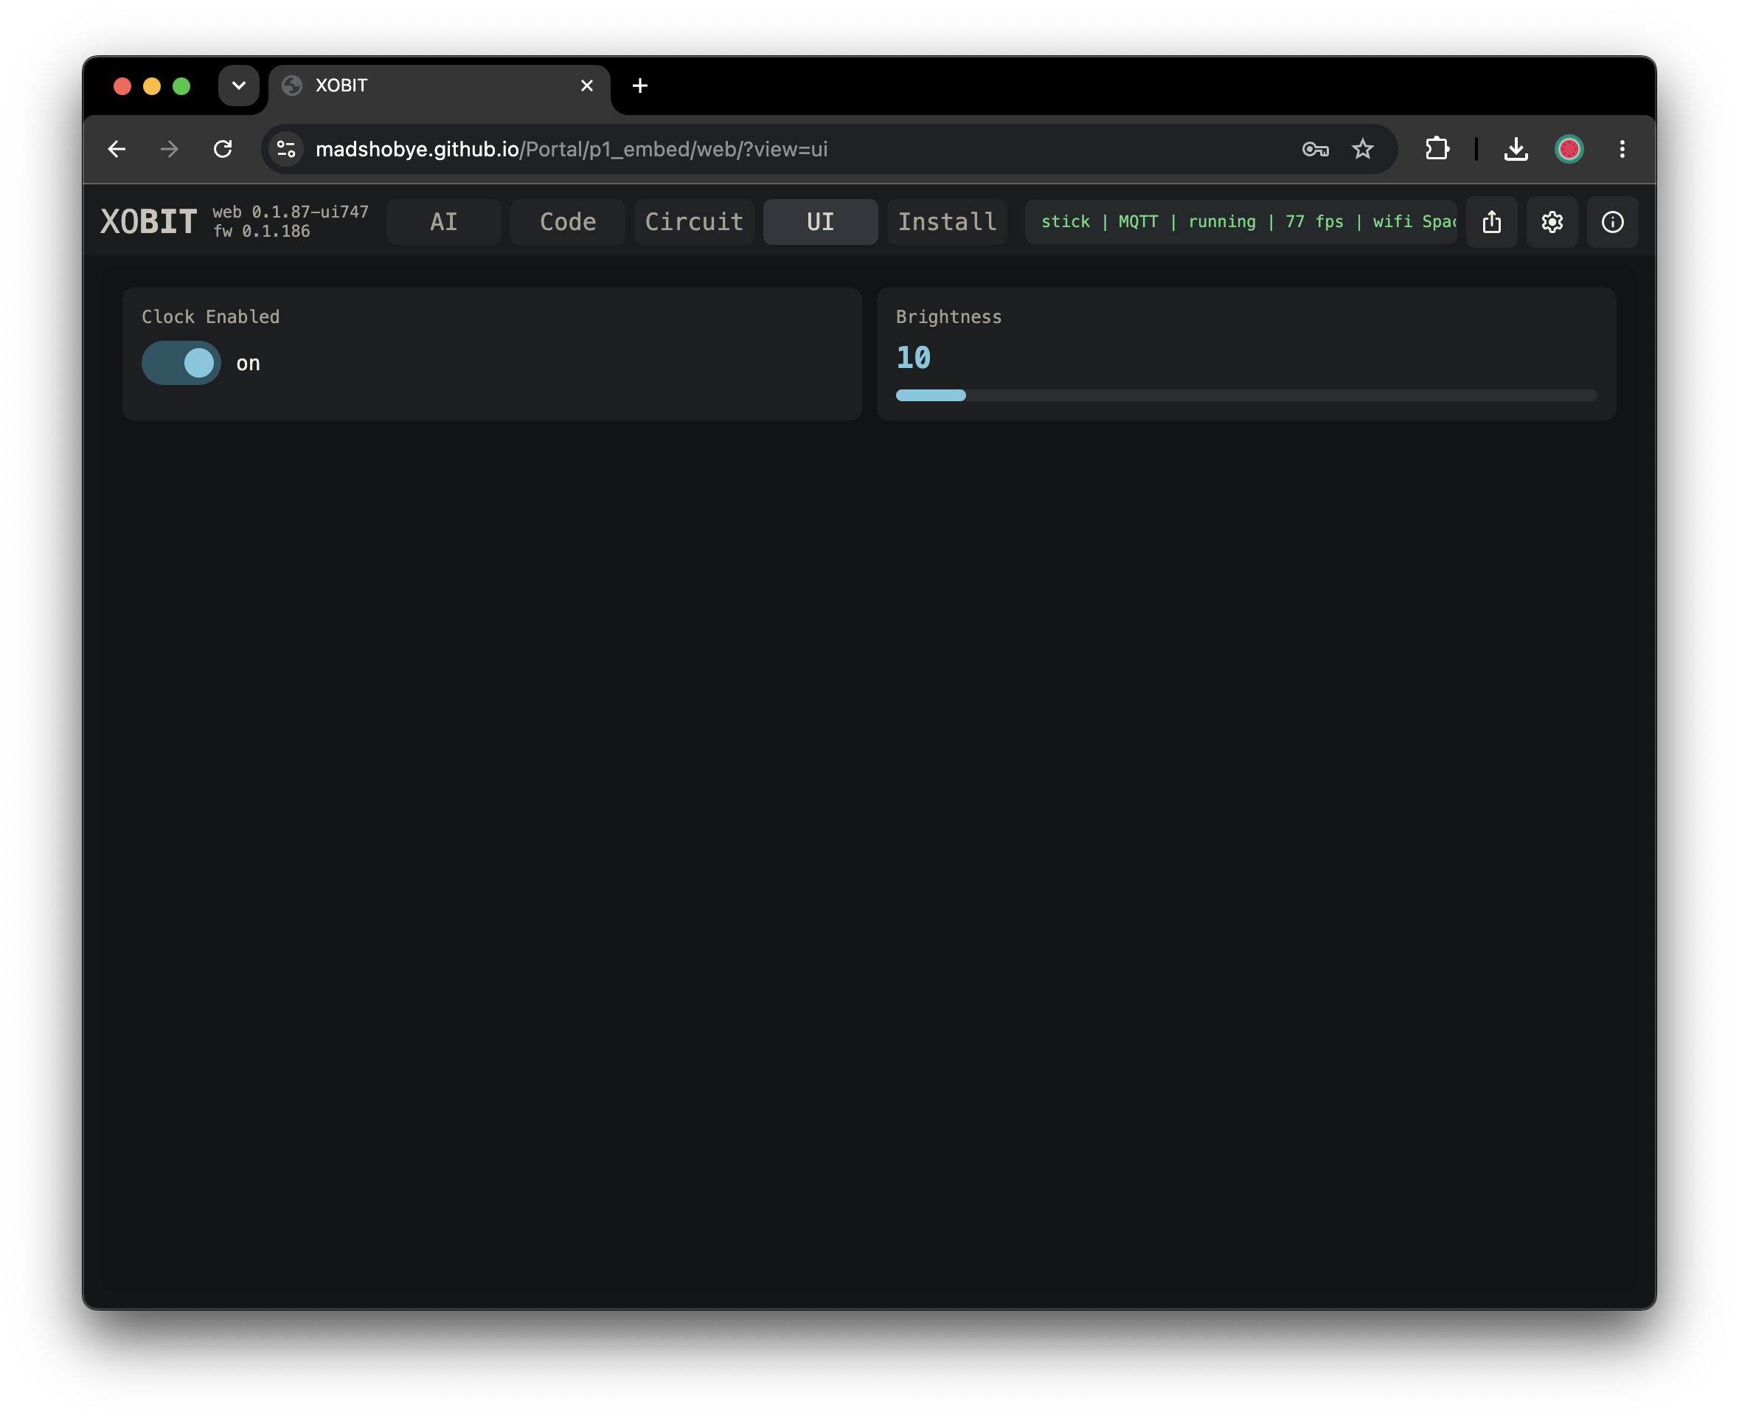The width and height of the screenshot is (1739, 1419).
Task: Click the stick MQTT running status bar
Action: 1240,221
